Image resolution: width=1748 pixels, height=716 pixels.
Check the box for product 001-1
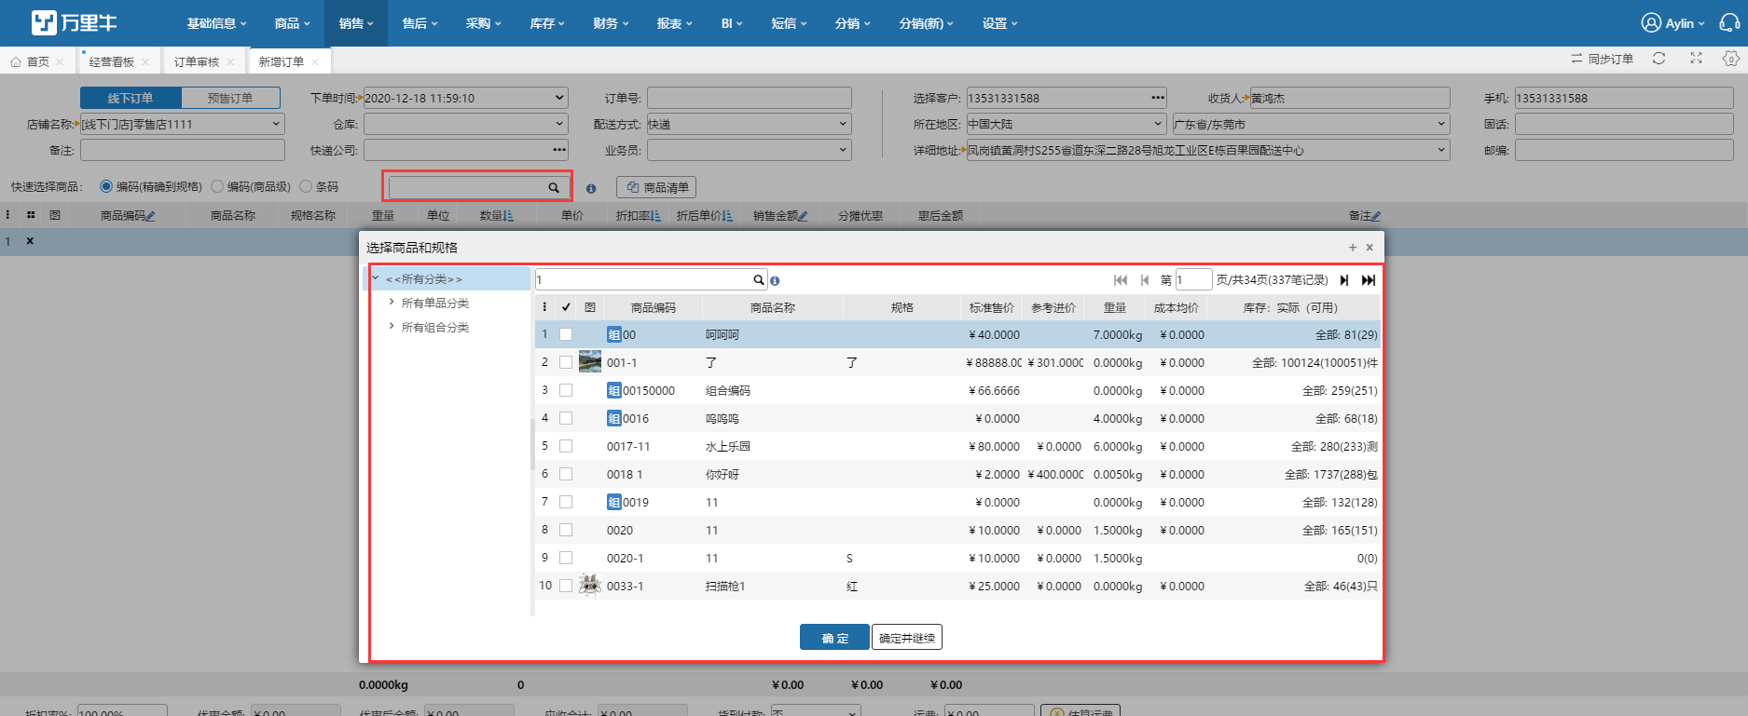point(566,362)
